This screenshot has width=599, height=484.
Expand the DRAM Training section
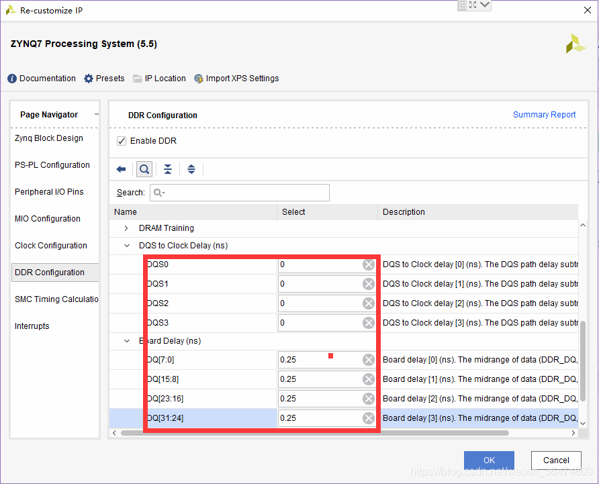tap(126, 228)
